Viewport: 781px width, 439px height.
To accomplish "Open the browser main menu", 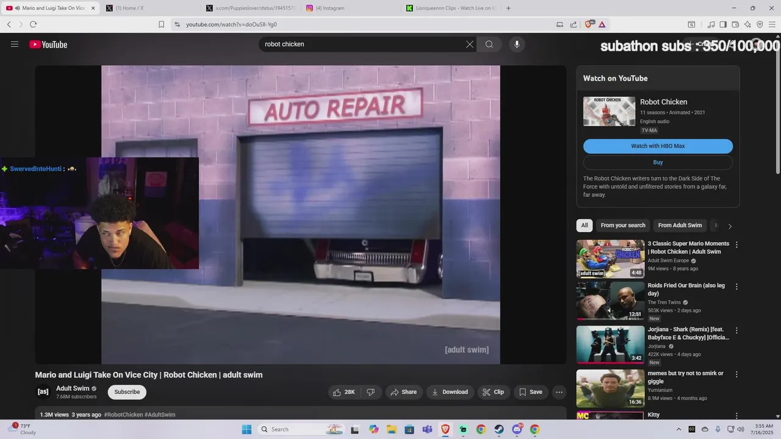I will pos(772,24).
